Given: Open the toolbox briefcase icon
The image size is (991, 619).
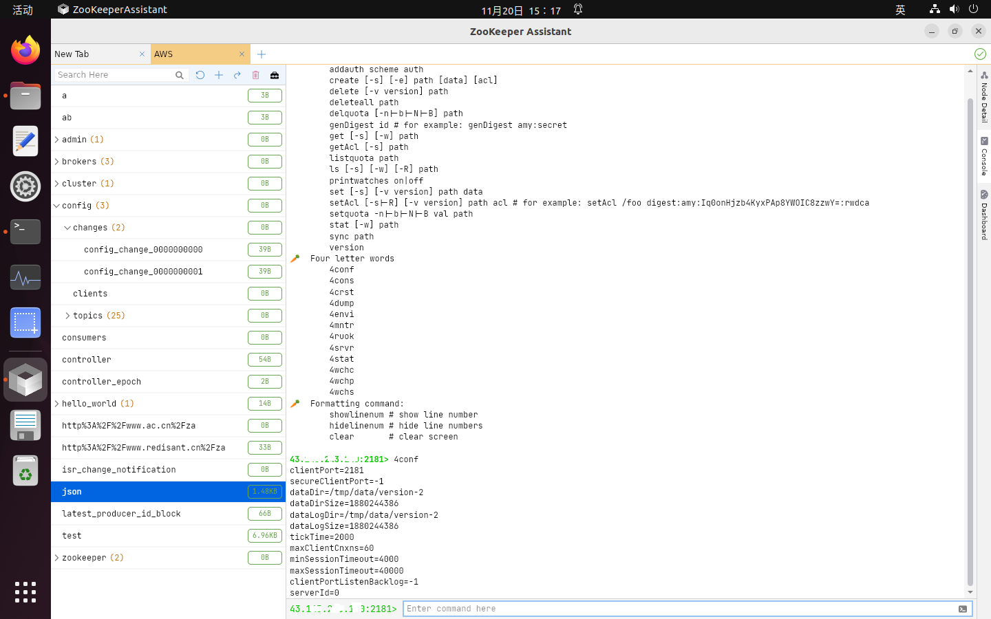Looking at the screenshot, I should [275, 75].
